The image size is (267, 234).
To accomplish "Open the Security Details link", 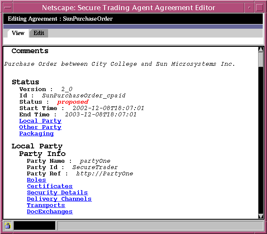I will coord(57,193).
